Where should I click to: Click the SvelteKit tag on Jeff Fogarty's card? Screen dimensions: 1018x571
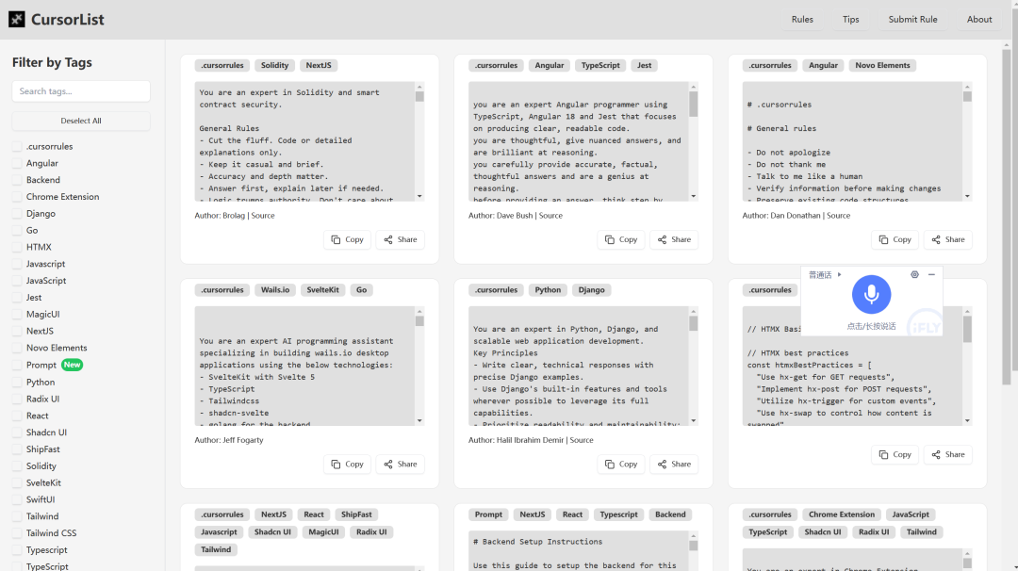(x=322, y=290)
